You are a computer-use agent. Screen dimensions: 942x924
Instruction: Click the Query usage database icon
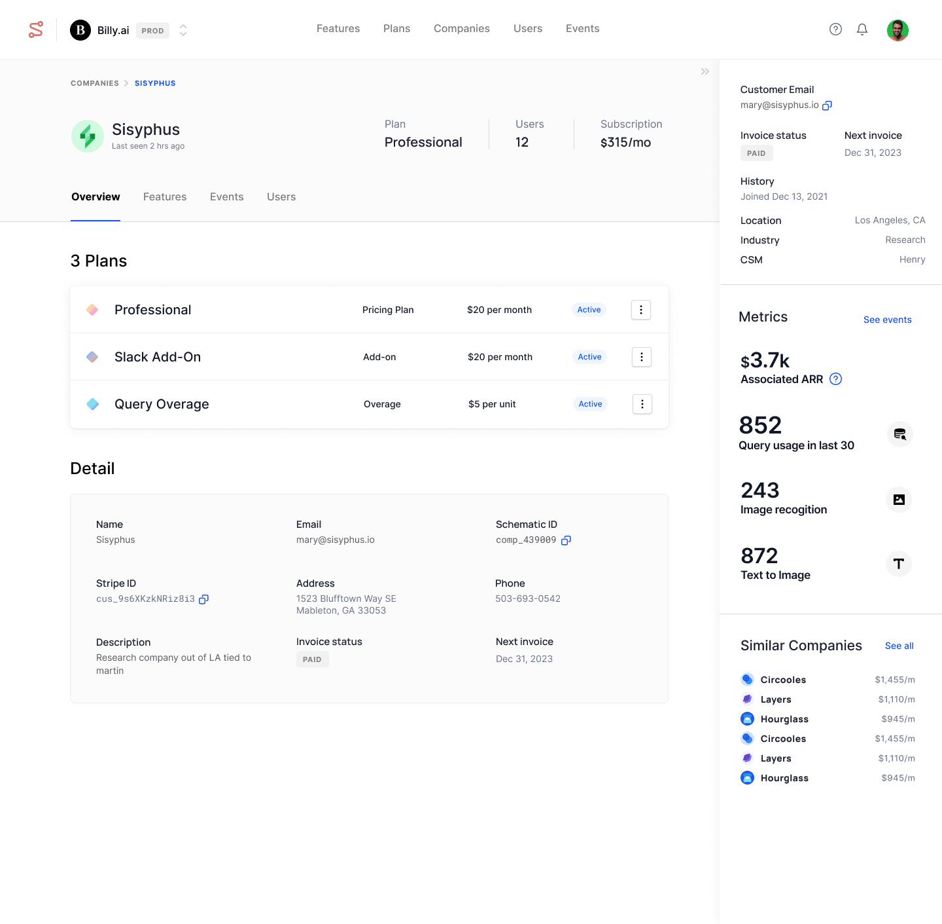[x=899, y=434]
